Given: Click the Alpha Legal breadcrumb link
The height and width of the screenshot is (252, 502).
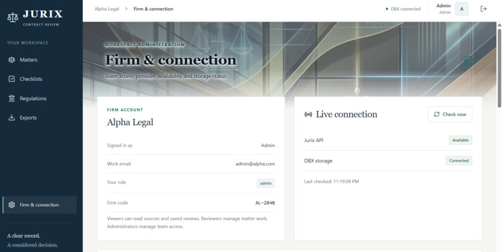Looking at the screenshot, I should click(107, 9).
